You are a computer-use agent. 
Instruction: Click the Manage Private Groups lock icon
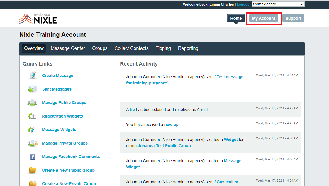tap(33, 143)
